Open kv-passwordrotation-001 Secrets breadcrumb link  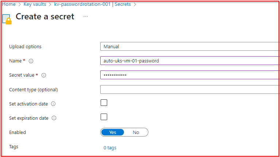(x=93, y=4)
